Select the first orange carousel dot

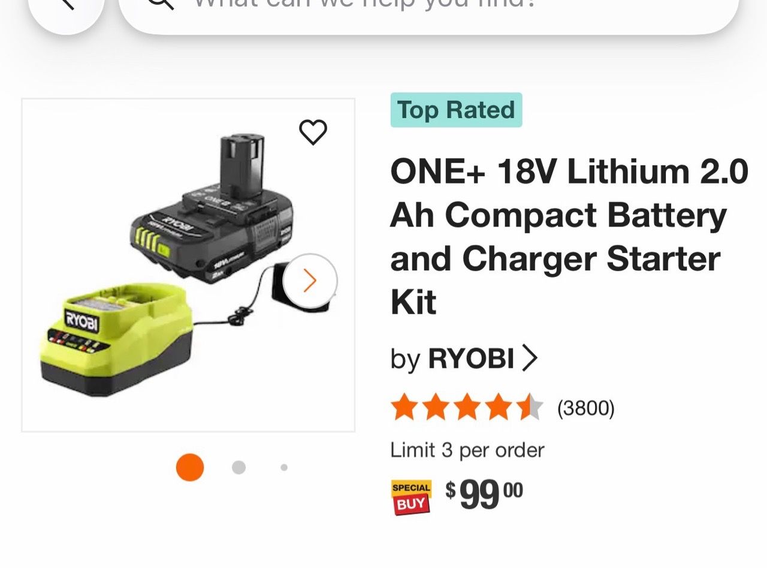190,467
